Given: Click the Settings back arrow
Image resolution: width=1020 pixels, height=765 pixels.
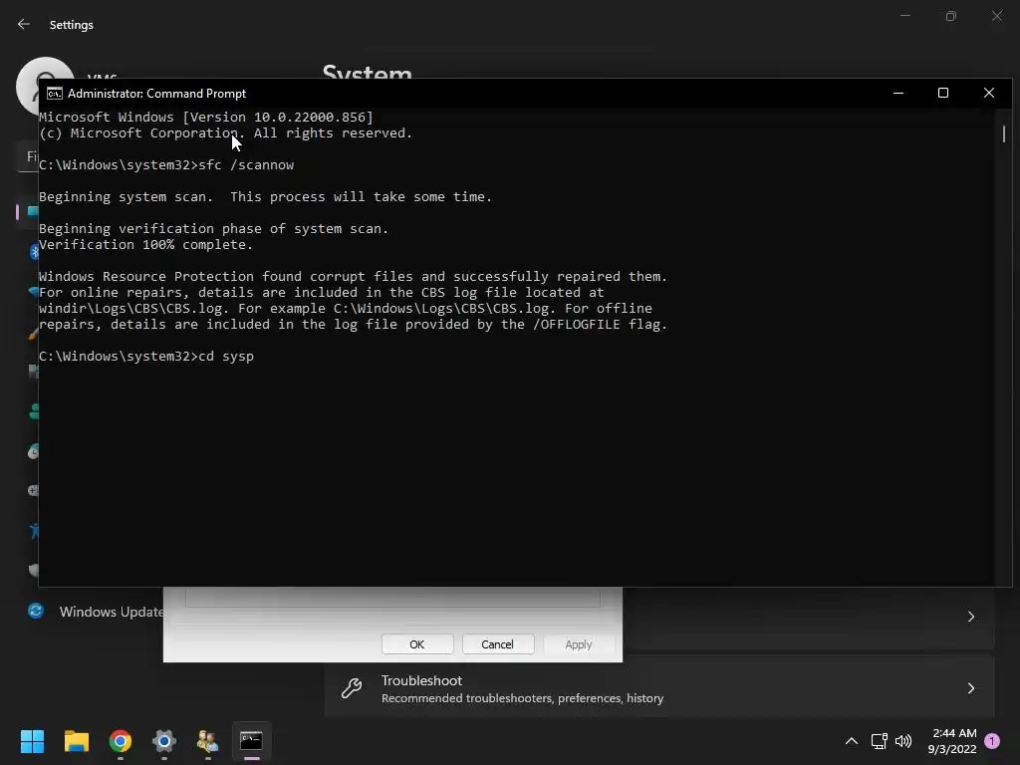Looking at the screenshot, I should coord(24,24).
